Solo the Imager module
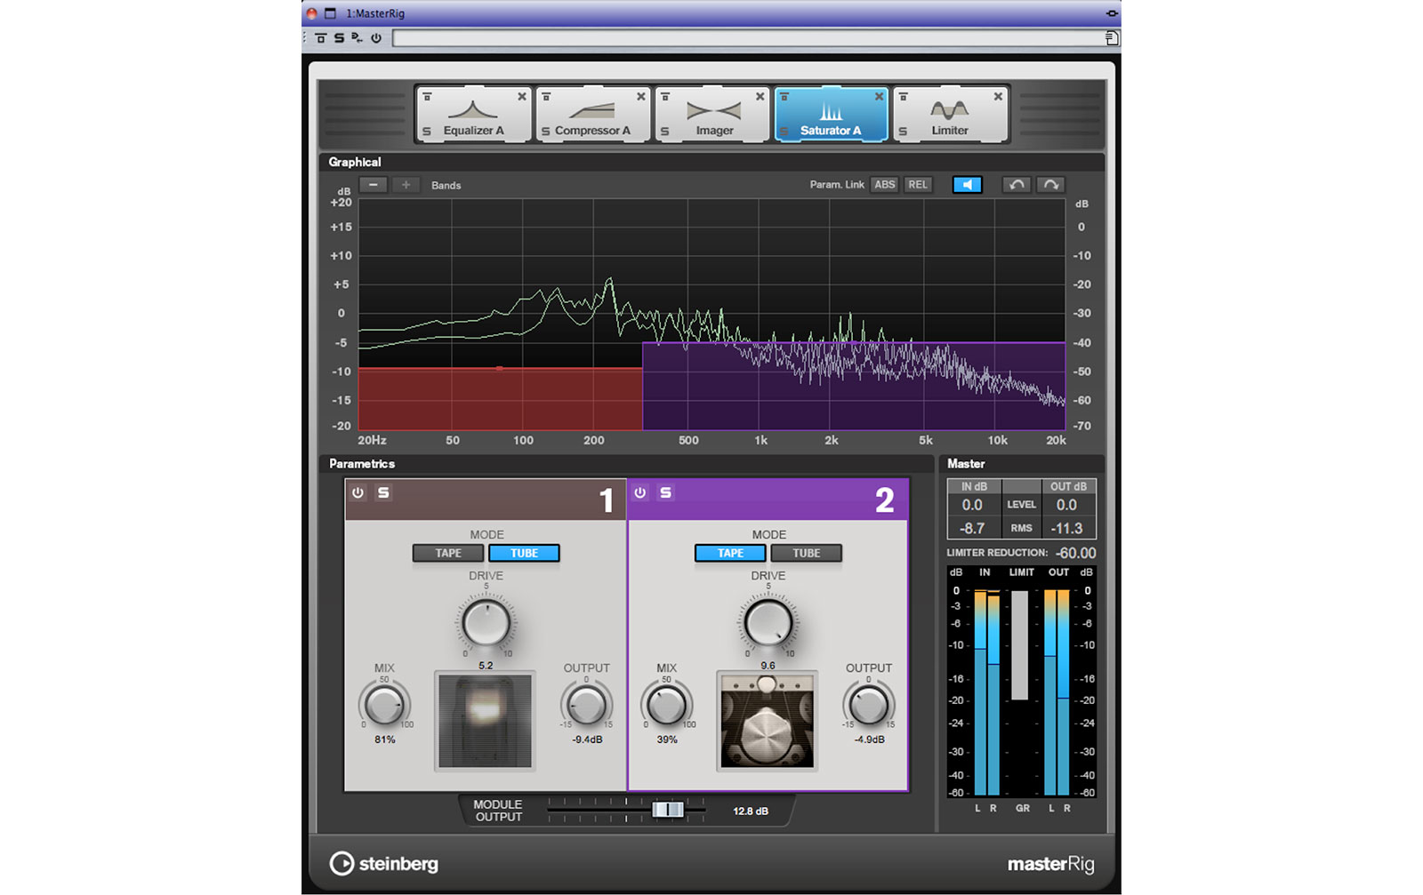Screen dimensions: 1423x895 pyautogui.click(x=664, y=132)
